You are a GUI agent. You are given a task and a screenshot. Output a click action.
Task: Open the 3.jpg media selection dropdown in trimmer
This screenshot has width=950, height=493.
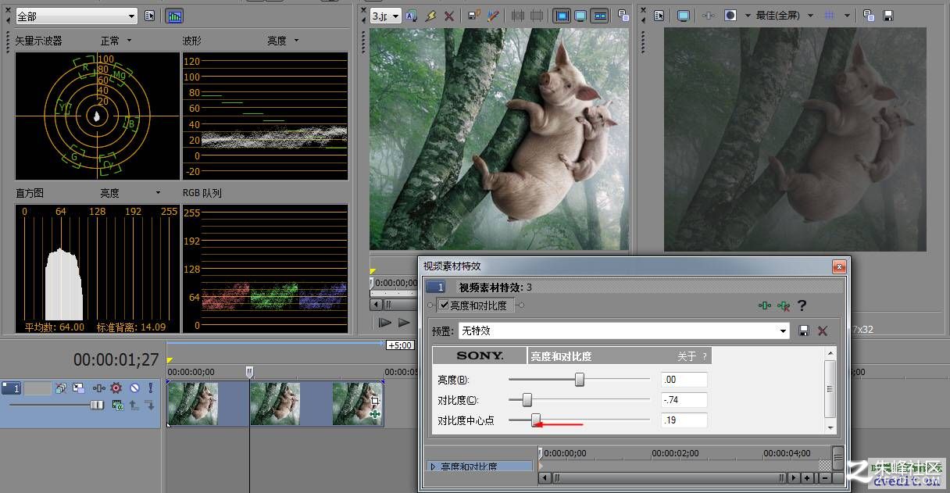(386, 16)
